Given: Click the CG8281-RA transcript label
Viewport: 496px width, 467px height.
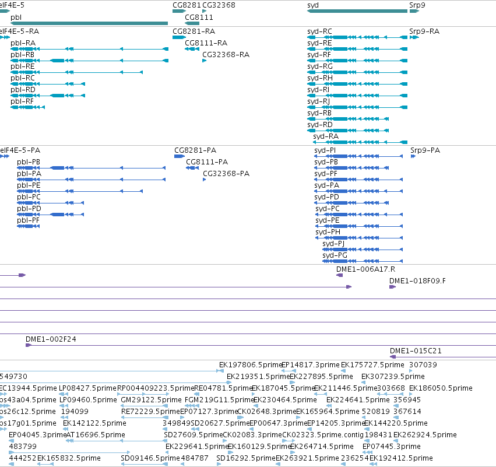Looking at the screenshot, I should (x=194, y=31).
